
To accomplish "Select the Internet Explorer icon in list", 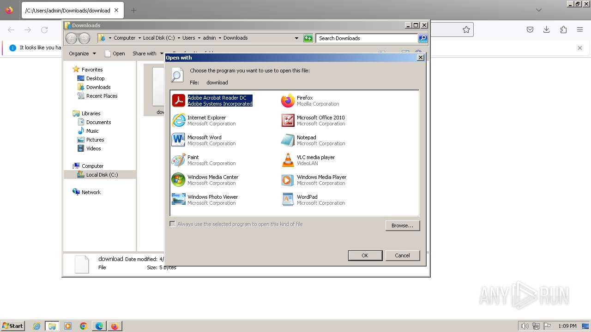I will pyautogui.click(x=178, y=120).
